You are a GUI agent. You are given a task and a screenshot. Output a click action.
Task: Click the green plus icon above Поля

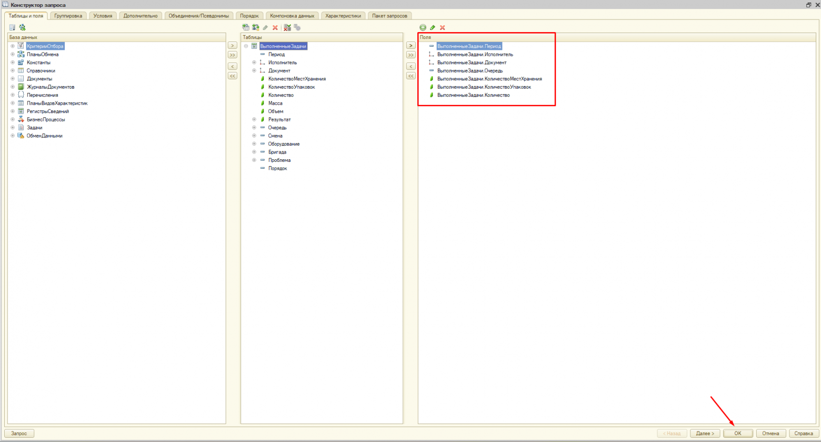(423, 27)
